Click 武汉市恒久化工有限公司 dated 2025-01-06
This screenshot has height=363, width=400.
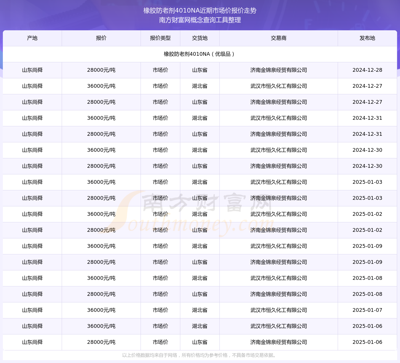coord(279,326)
